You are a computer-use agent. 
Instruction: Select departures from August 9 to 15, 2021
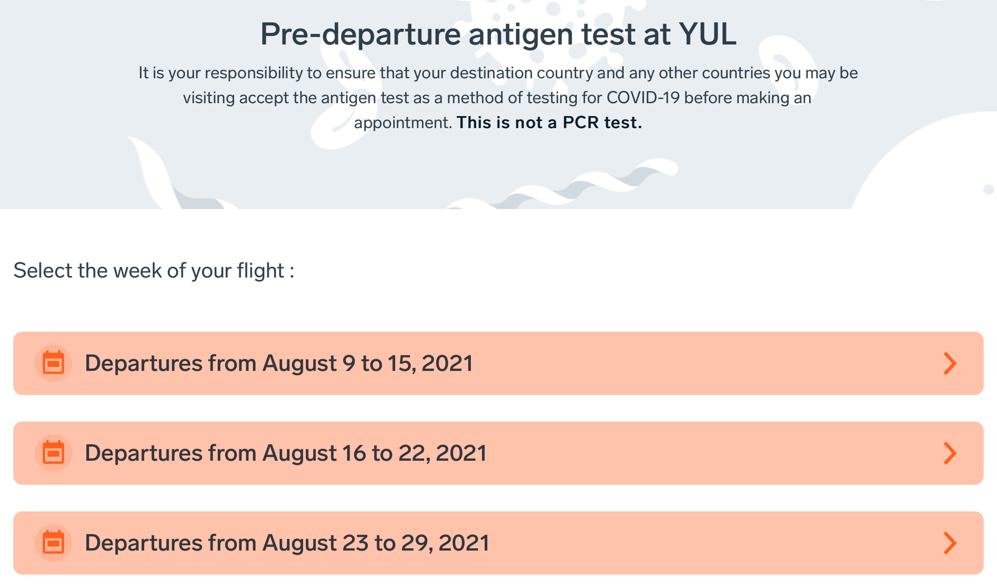279,363
